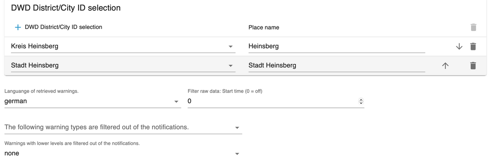Viewport: 496px width, 159px height.
Task: Delete the Kreis Heinsberg row
Action: (474, 46)
